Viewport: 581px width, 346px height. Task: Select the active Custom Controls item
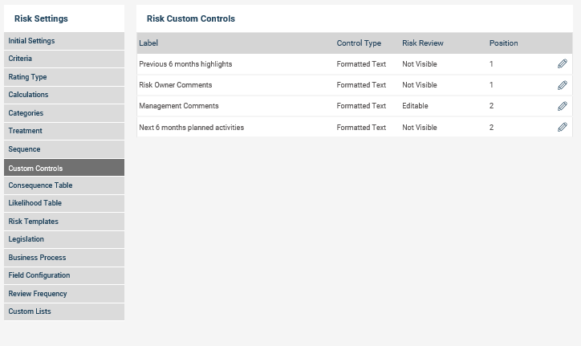tap(64, 168)
